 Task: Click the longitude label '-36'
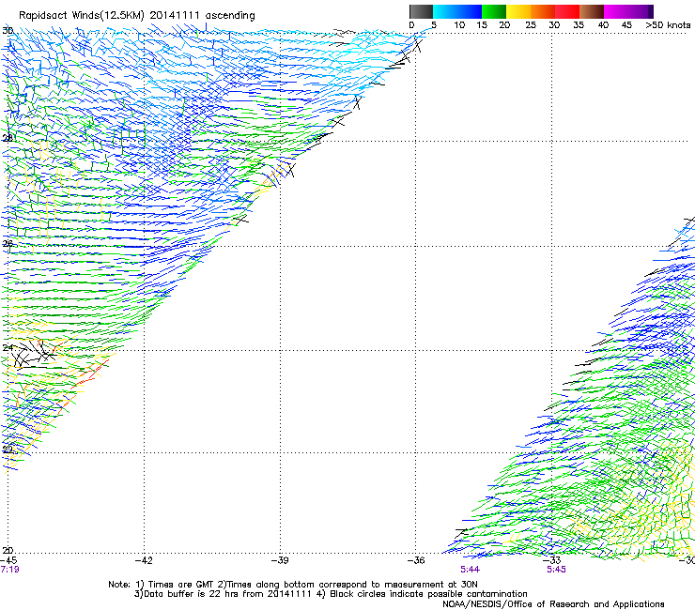pos(416,560)
